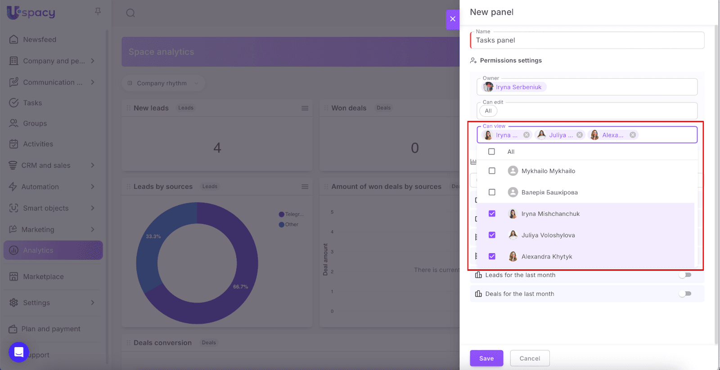Open the support chat bubble
720x370 pixels.
[18, 352]
